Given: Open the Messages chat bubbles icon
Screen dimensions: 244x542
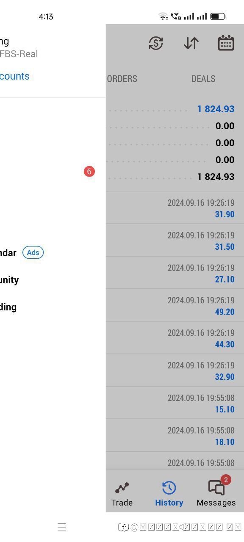Looking at the screenshot, I should click(x=216, y=488).
